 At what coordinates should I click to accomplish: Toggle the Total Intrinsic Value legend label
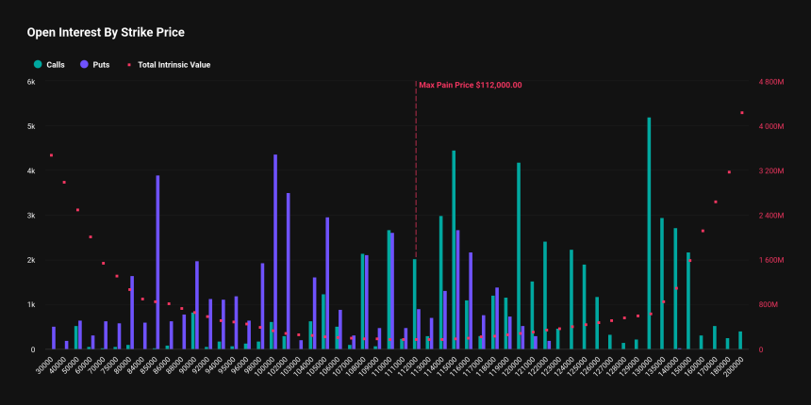tap(174, 65)
